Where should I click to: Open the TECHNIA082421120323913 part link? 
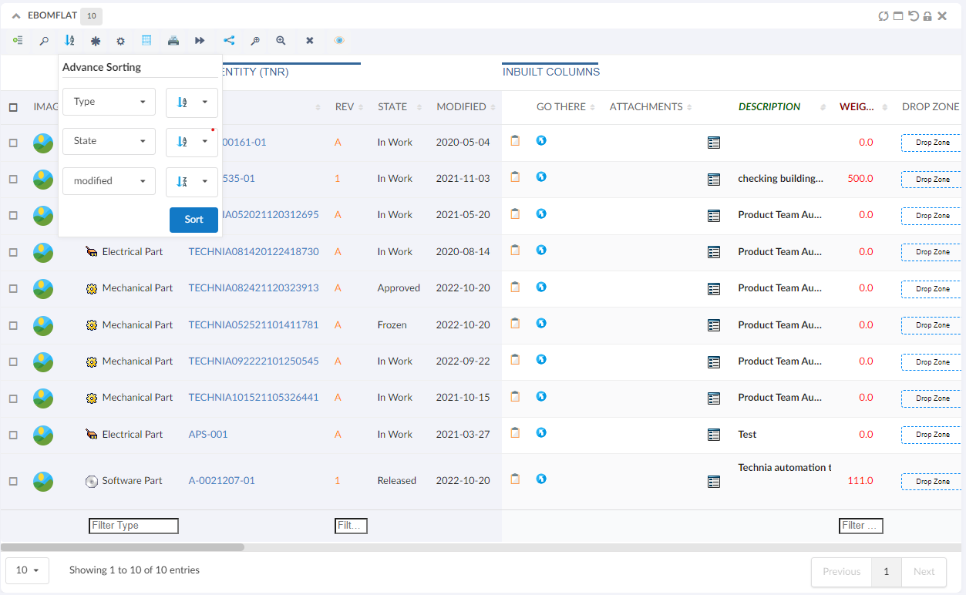coord(253,288)
